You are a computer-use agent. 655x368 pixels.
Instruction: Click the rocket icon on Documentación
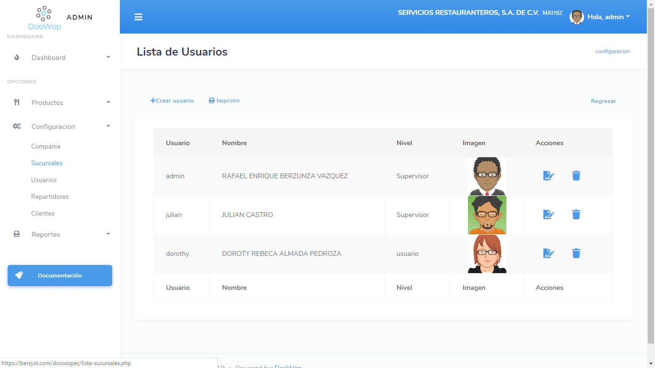click(x=19, y=275)
